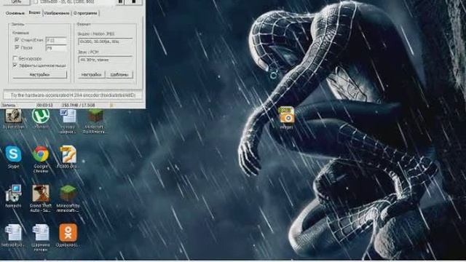The image size is (466, 262).
Task: Click the Старт/Стоп hotkey field F12
Action: click(x=56, y=40)
